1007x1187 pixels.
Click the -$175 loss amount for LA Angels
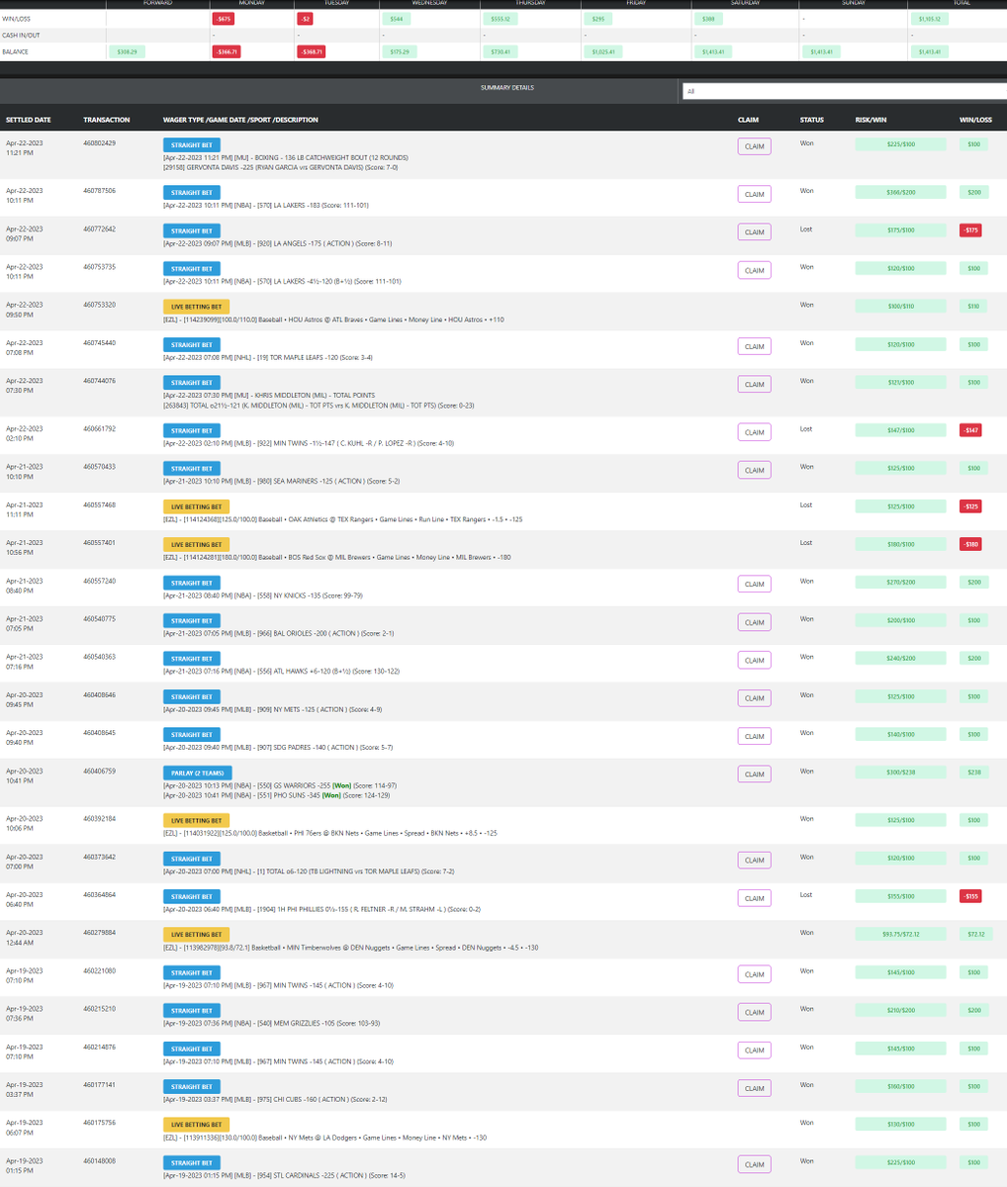(x=970, y=230)
